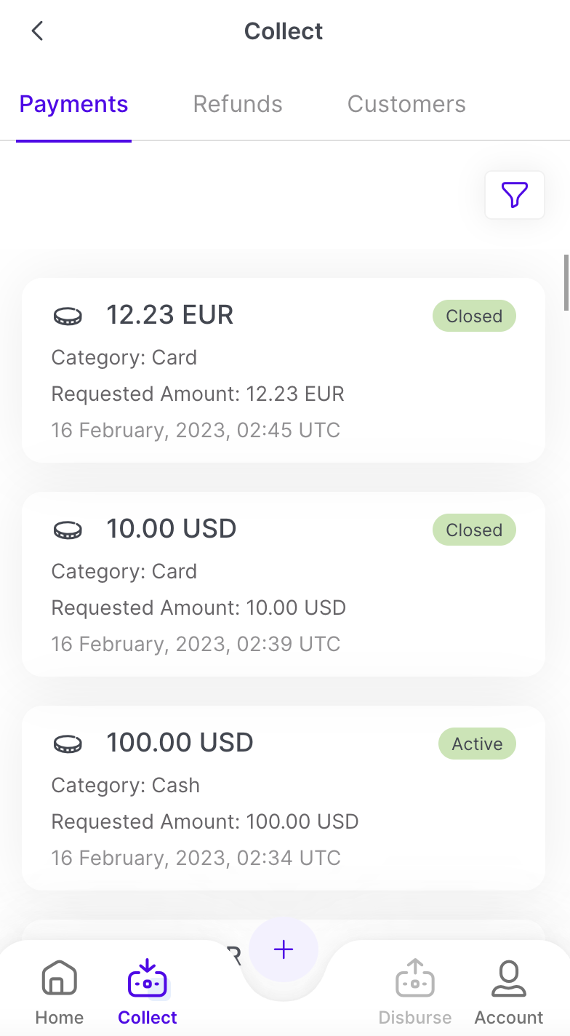570x1036 pixels.
Task: Click the vertical scrollbar thumb
Action: click(x=566, y=282)
